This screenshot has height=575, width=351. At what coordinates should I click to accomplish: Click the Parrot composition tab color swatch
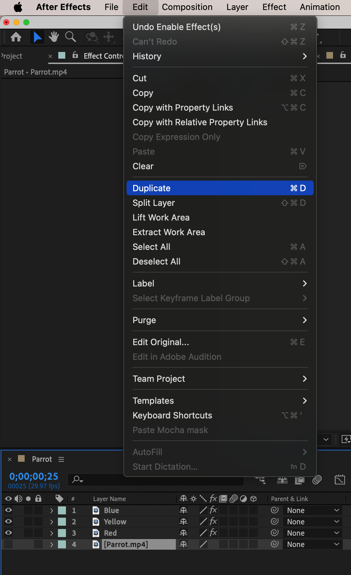[21, 458]
